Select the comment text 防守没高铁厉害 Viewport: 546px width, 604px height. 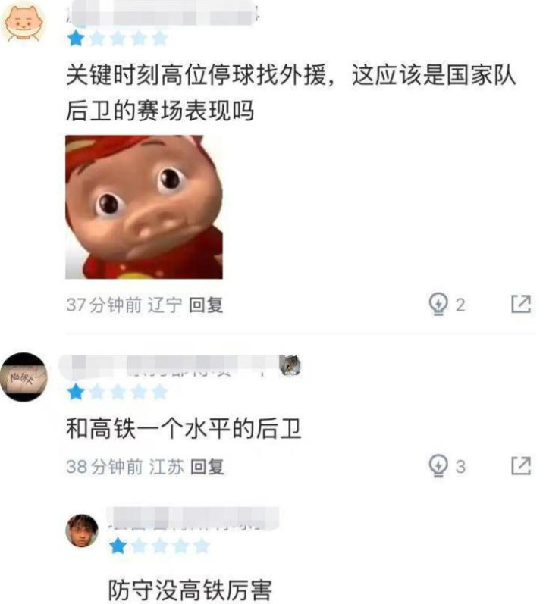click(x=190, y=590)
